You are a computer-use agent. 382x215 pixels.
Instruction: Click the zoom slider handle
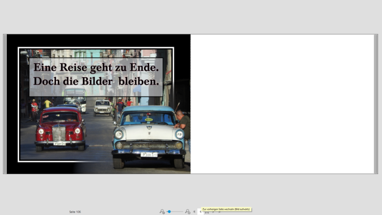(169, 212)
